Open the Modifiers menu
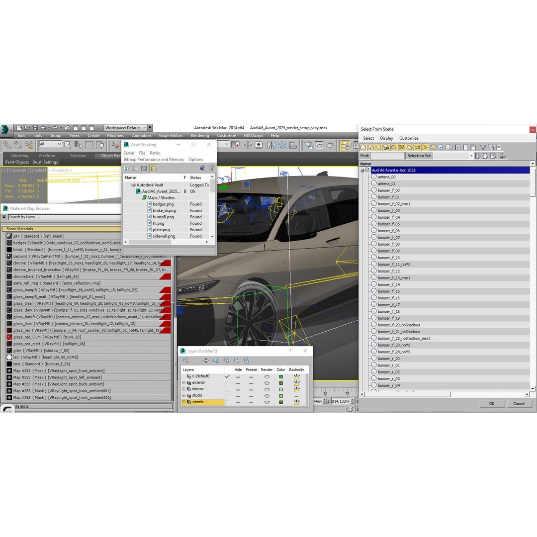The width and height of the screenshot is (537, 537). (115, 136)
